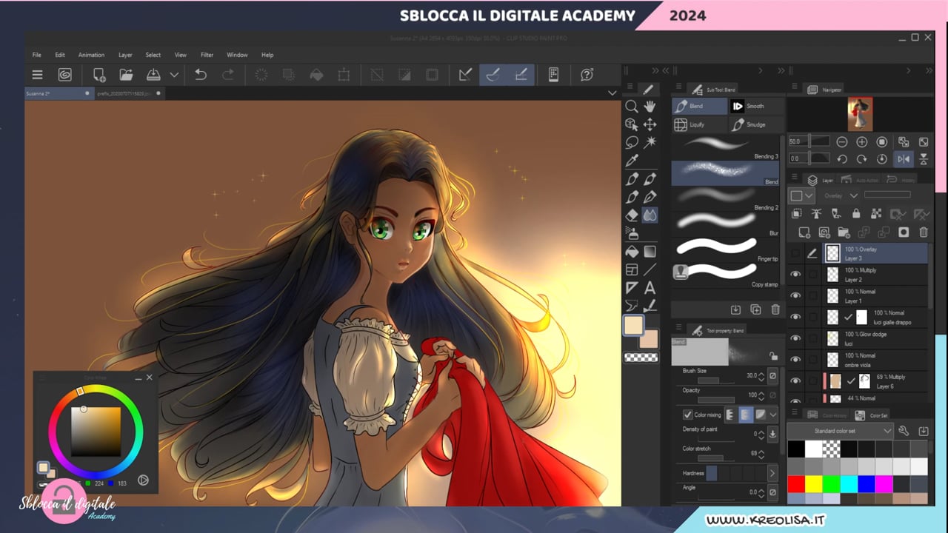948x533 pixels.
Task: Hide Layer 2 Multiply with eye icon
Action: pos(795,274)
